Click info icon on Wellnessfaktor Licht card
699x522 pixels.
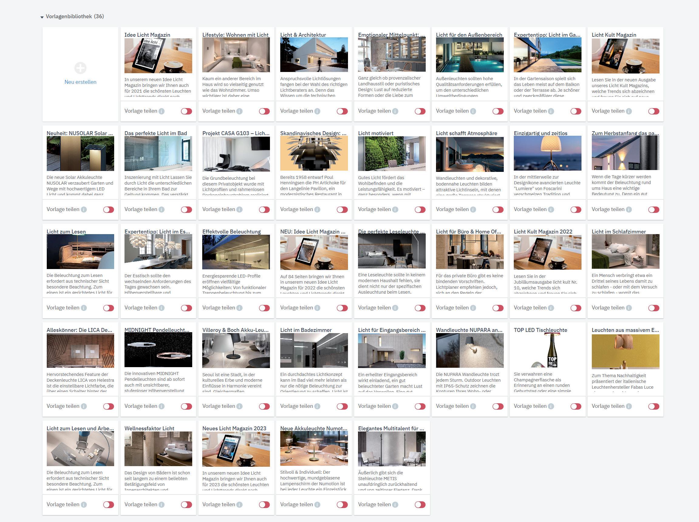pyautogui.click(x=162, y=505)
